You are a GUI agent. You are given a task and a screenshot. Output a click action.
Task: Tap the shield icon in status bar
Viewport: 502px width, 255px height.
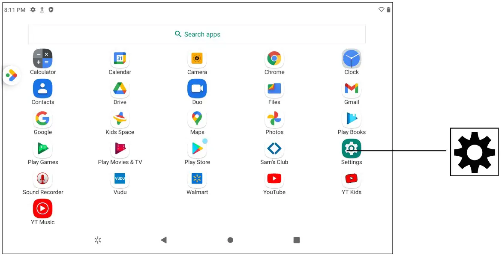coord(51,9)
